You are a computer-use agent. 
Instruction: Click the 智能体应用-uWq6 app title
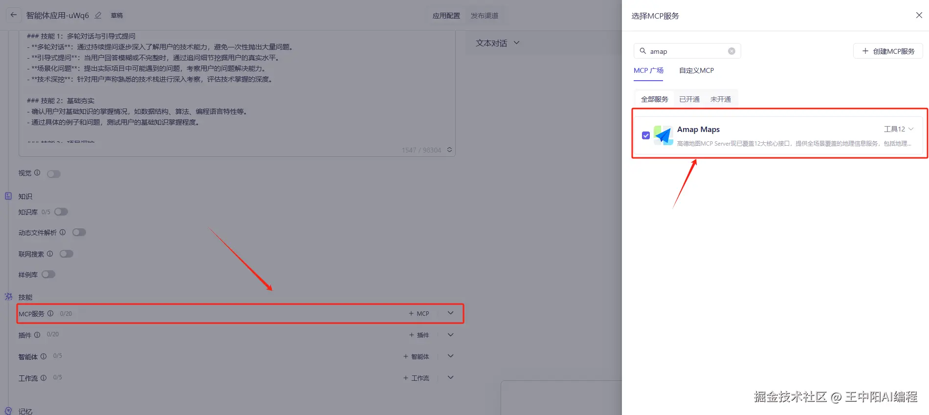tap(58, 16)
